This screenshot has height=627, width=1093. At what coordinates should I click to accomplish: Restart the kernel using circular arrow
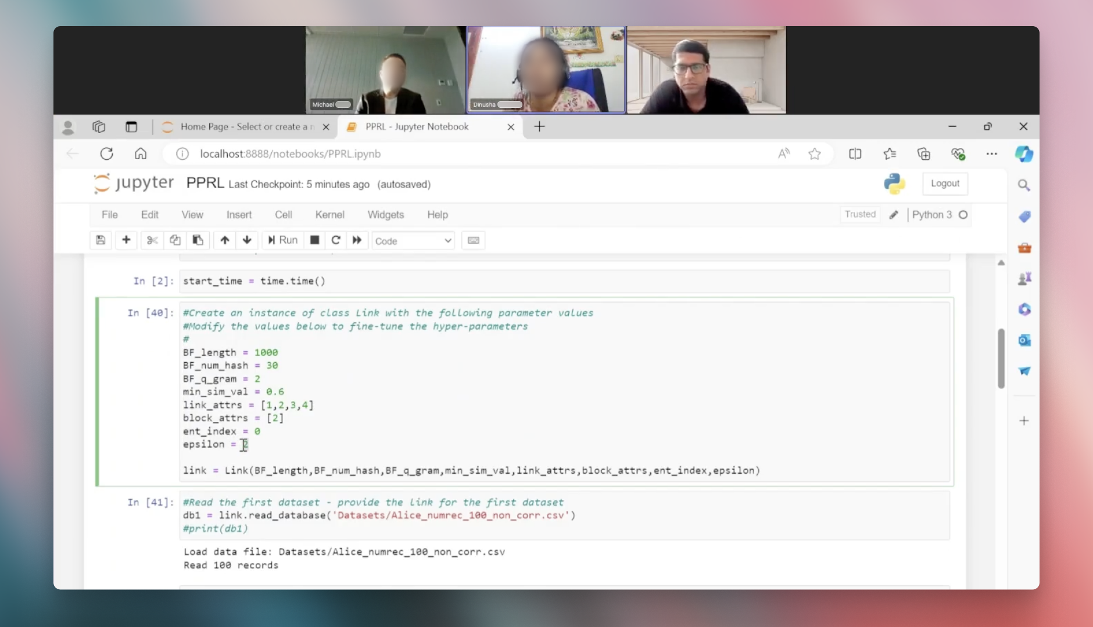pos(336,240)
